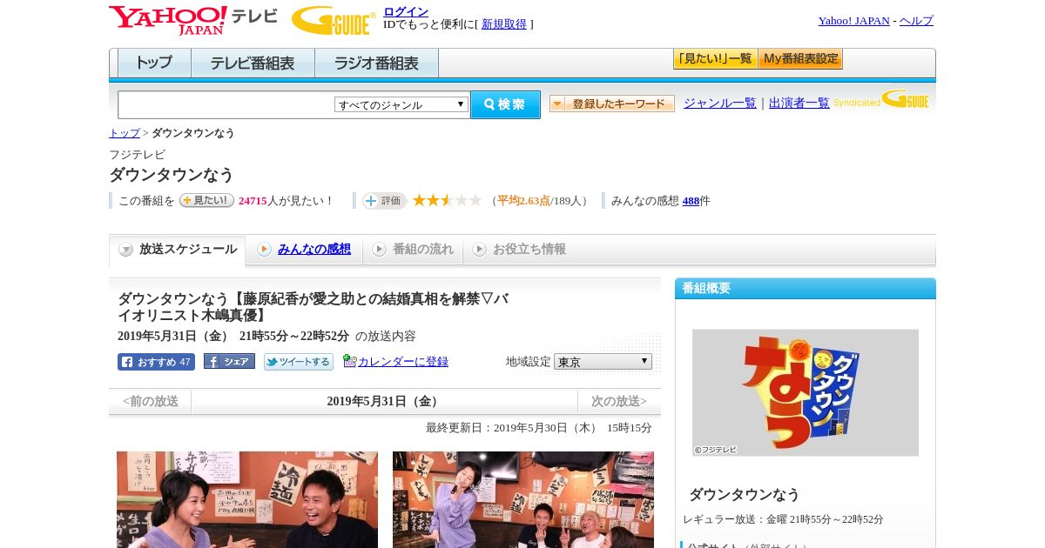The width and height of the screenshot is (1045, 548).
Task: Open 登録したキーワード dropdown button
Action: click(x=611, y=104)
